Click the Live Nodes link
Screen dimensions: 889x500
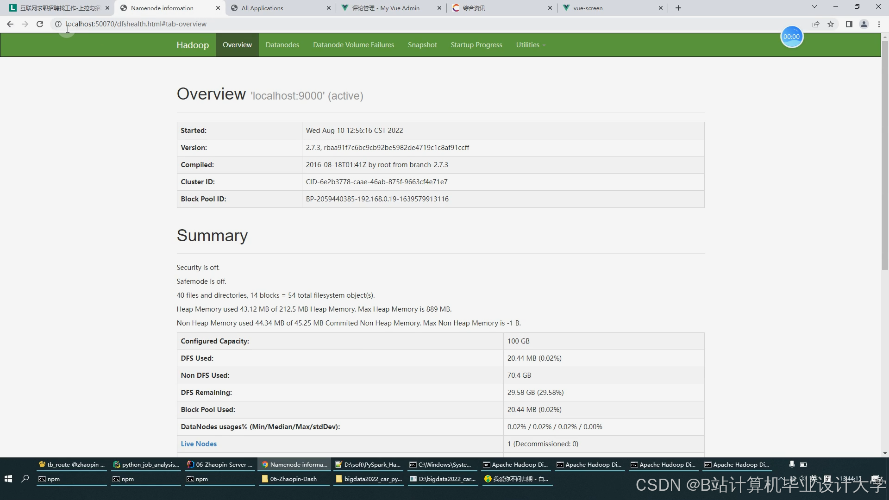(x=199, y=444)
